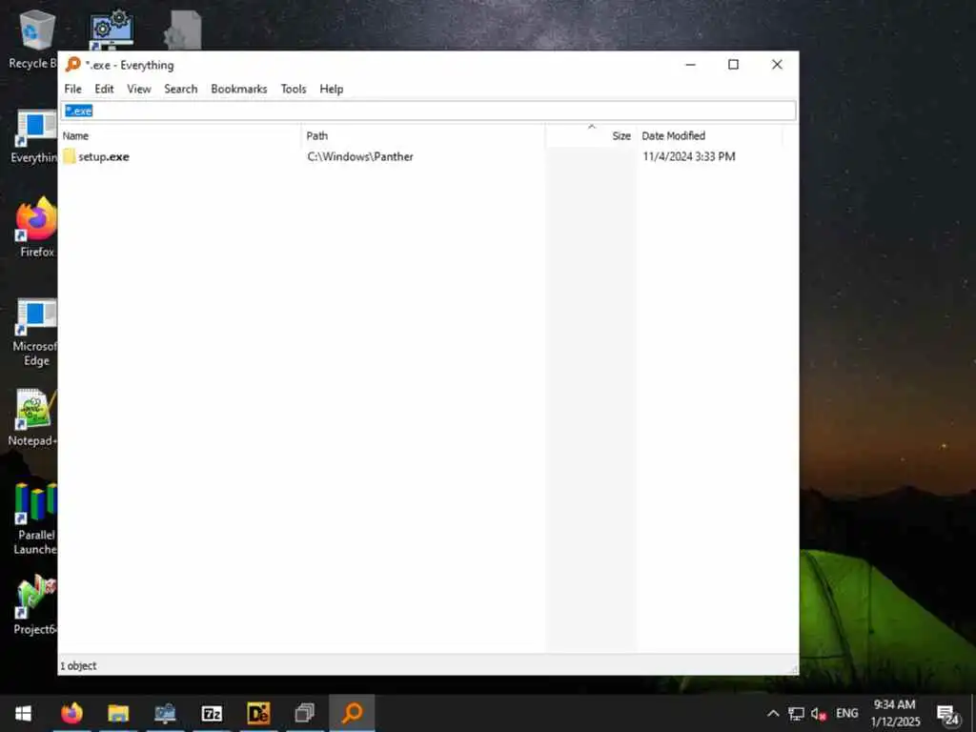
Task: Open the Windows Start menu
Action: point(23,713)
